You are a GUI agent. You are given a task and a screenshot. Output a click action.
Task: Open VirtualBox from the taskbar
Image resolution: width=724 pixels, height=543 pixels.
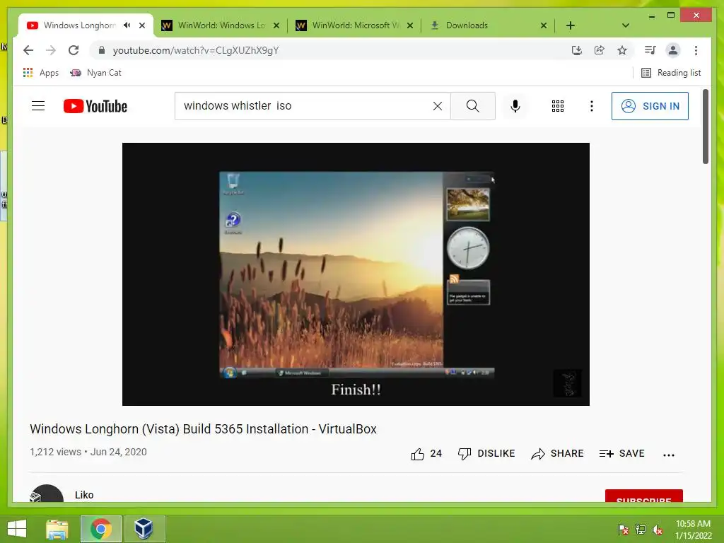tap(144, 529)
